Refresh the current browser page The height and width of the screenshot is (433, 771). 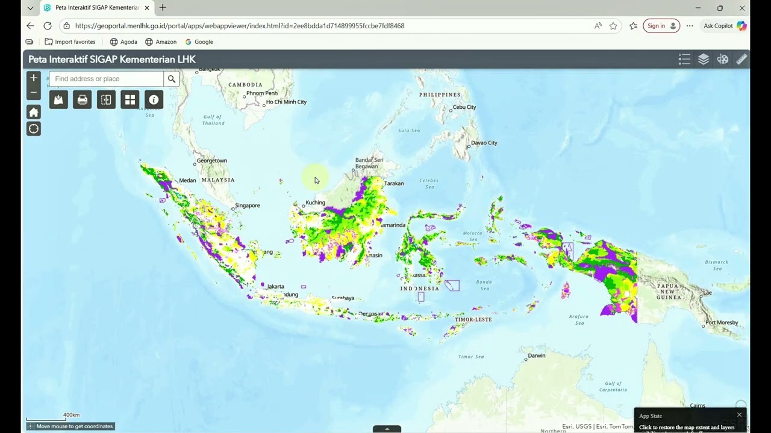pyautogui.click(x=48, y=26)
